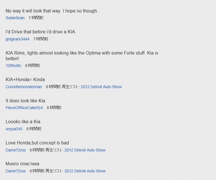The image size is (216, 180).
Task: Click the 'Loooks like a Kia' comment
Action: click(x=23, y=122)
